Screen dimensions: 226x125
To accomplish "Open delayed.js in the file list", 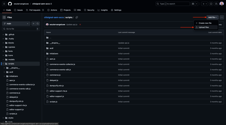I will tap(54, 80).
